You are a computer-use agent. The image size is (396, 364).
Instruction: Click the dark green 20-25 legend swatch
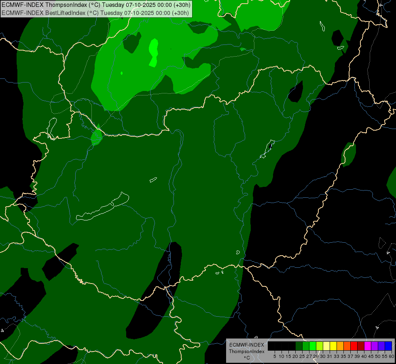coord(299,346)
